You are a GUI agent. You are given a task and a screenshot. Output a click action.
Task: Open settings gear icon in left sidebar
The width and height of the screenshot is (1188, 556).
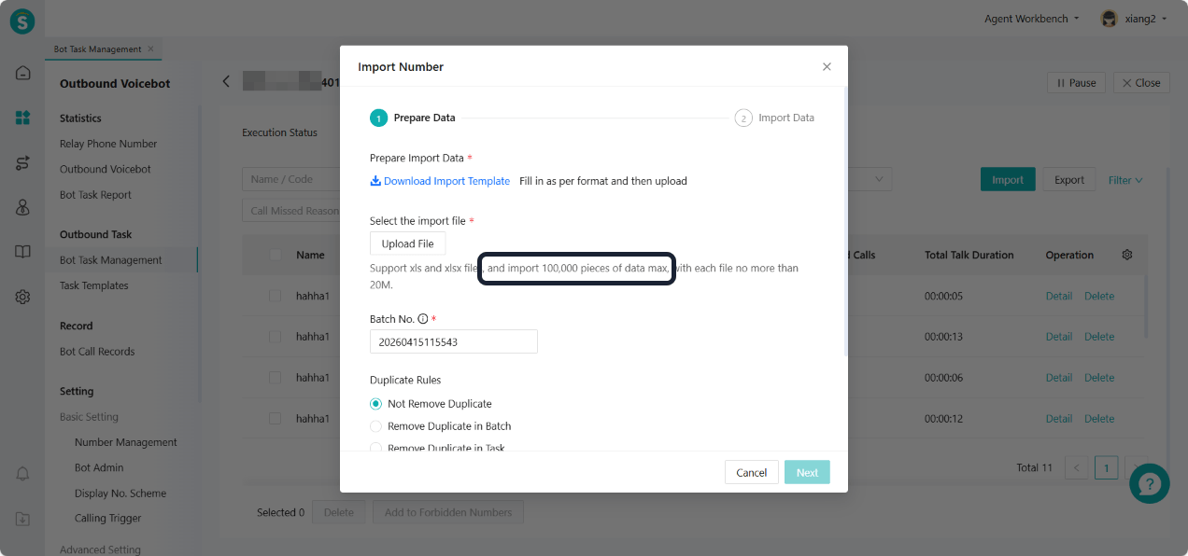(x=23, y=297)
